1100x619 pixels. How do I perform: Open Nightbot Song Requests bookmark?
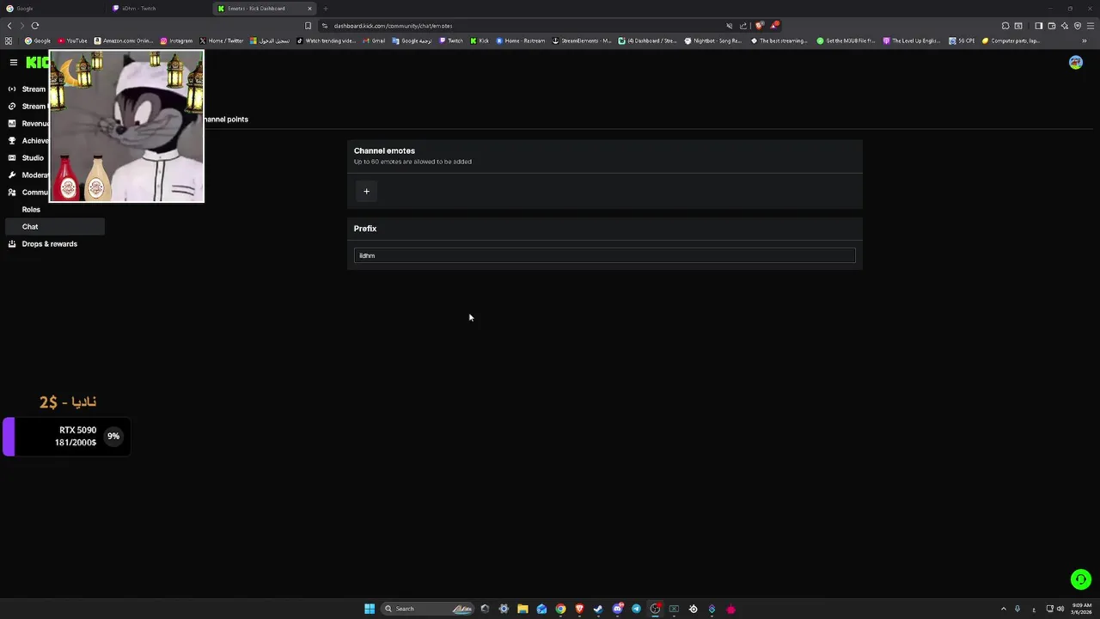point(713,40)
